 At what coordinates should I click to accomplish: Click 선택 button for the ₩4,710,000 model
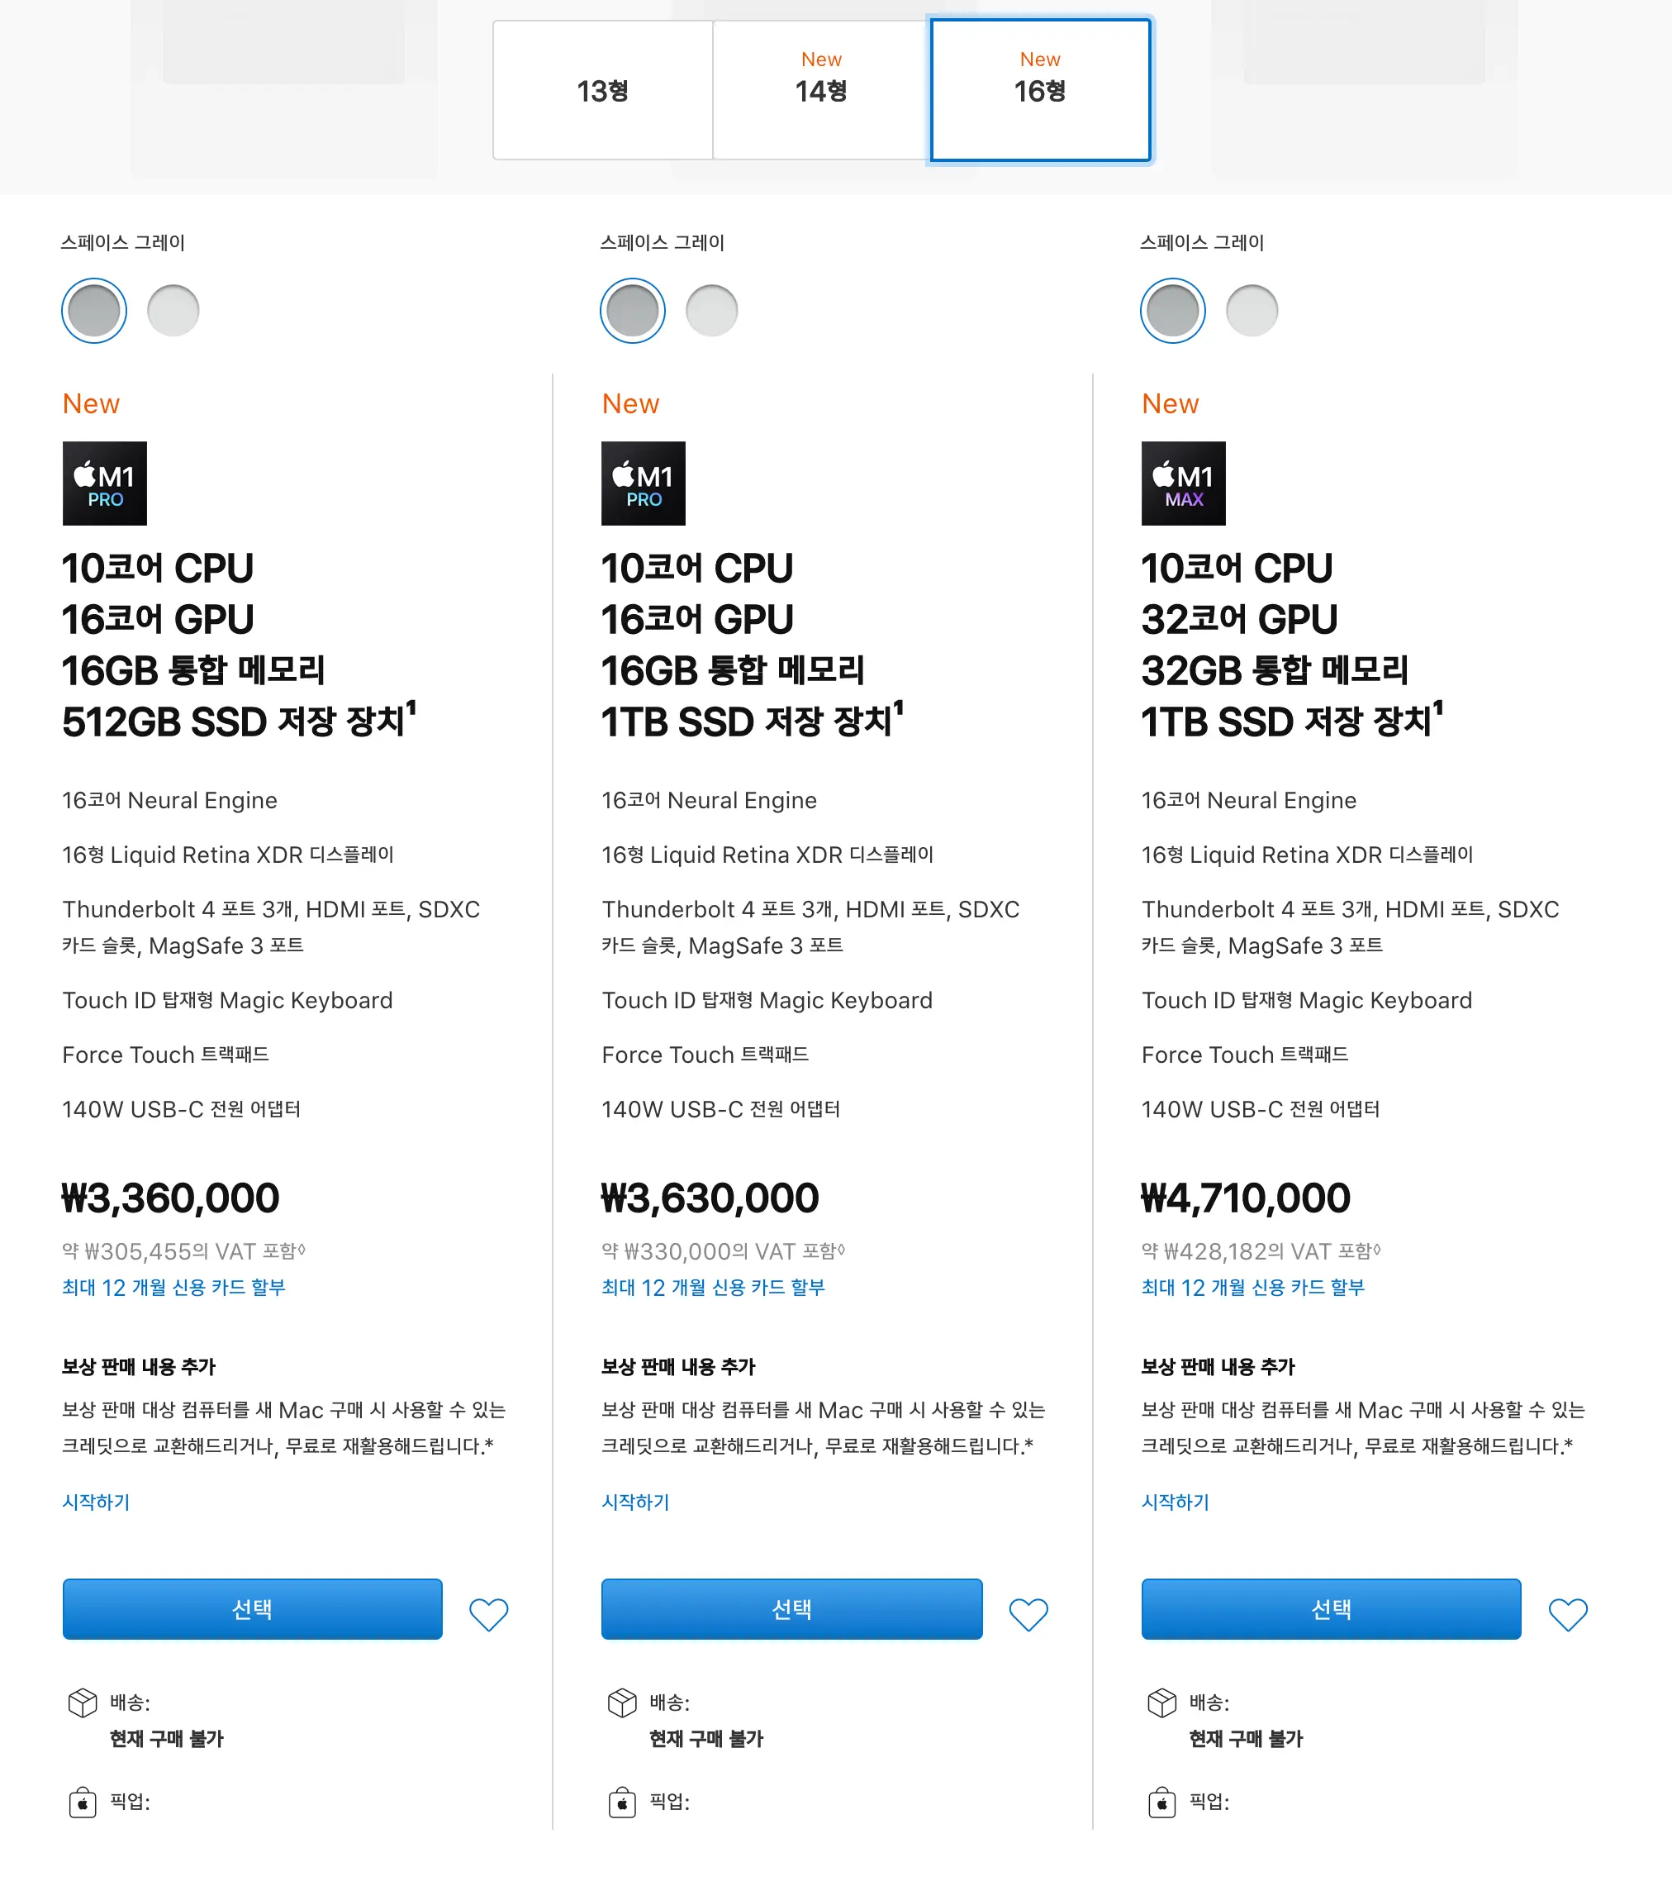point(1331,1609)
